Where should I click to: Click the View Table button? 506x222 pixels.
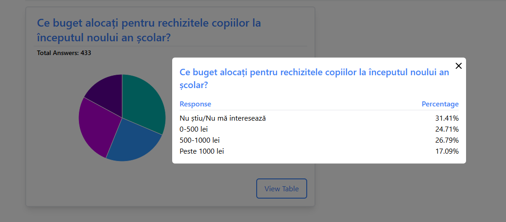coord(281,189)
